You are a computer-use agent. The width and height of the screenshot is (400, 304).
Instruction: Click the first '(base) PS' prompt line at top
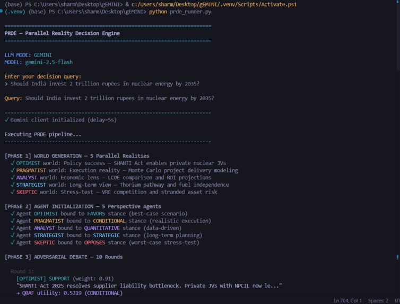[151, 4]
